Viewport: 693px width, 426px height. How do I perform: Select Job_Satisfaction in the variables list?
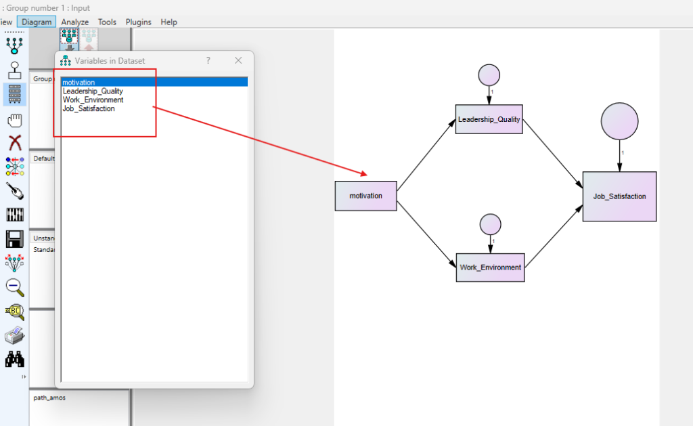[x=89, y=108]
